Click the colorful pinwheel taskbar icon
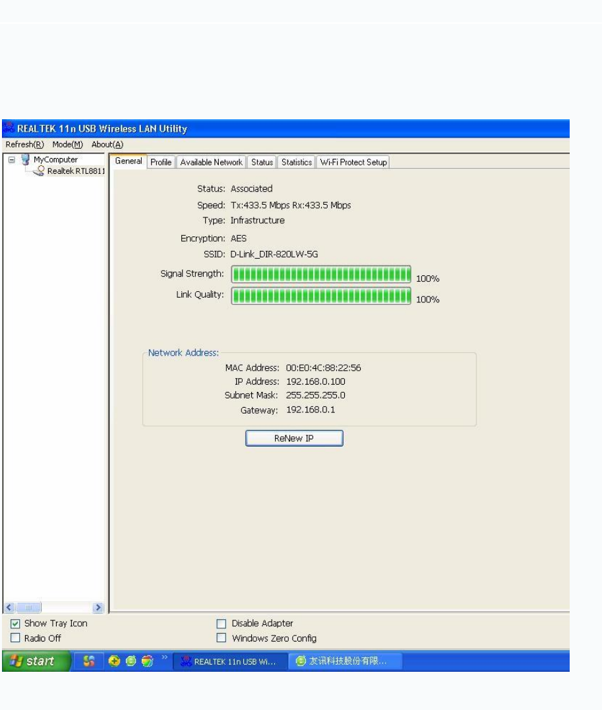This screenshot has width=602, height=710. coord(89,661)
